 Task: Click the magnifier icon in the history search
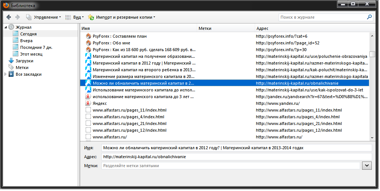pyautogui.click(x=369, y=17)
